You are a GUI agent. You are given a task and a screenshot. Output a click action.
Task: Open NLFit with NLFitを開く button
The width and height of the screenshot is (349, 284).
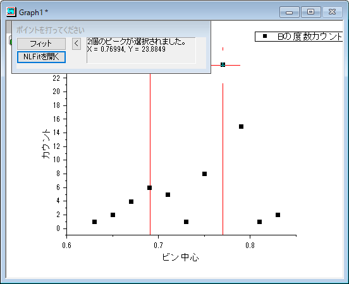click(x=41, y=57)
